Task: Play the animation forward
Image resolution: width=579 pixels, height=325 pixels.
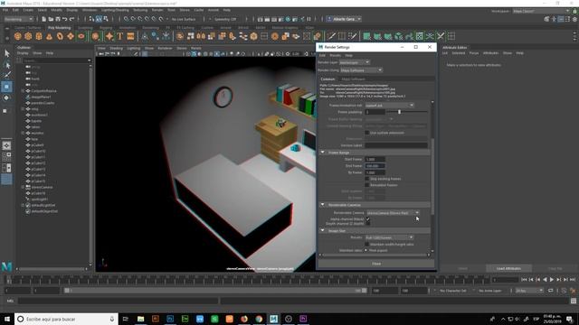Action: point(552,280)
